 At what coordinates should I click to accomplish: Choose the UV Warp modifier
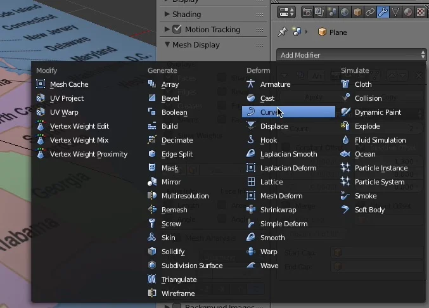64,112
